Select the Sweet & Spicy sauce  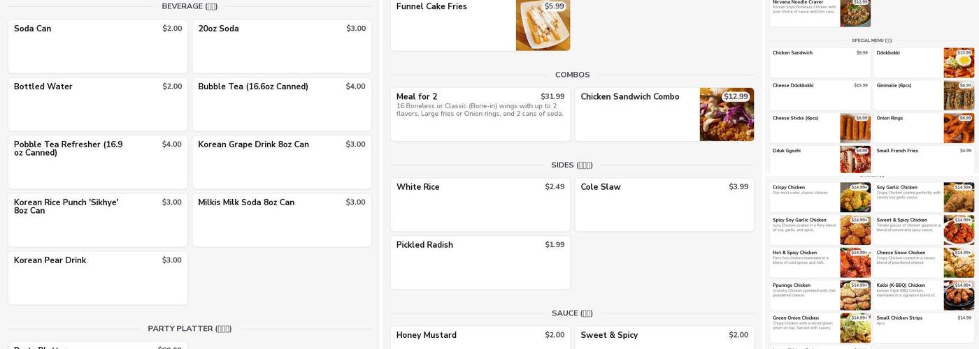click(664, 338)
